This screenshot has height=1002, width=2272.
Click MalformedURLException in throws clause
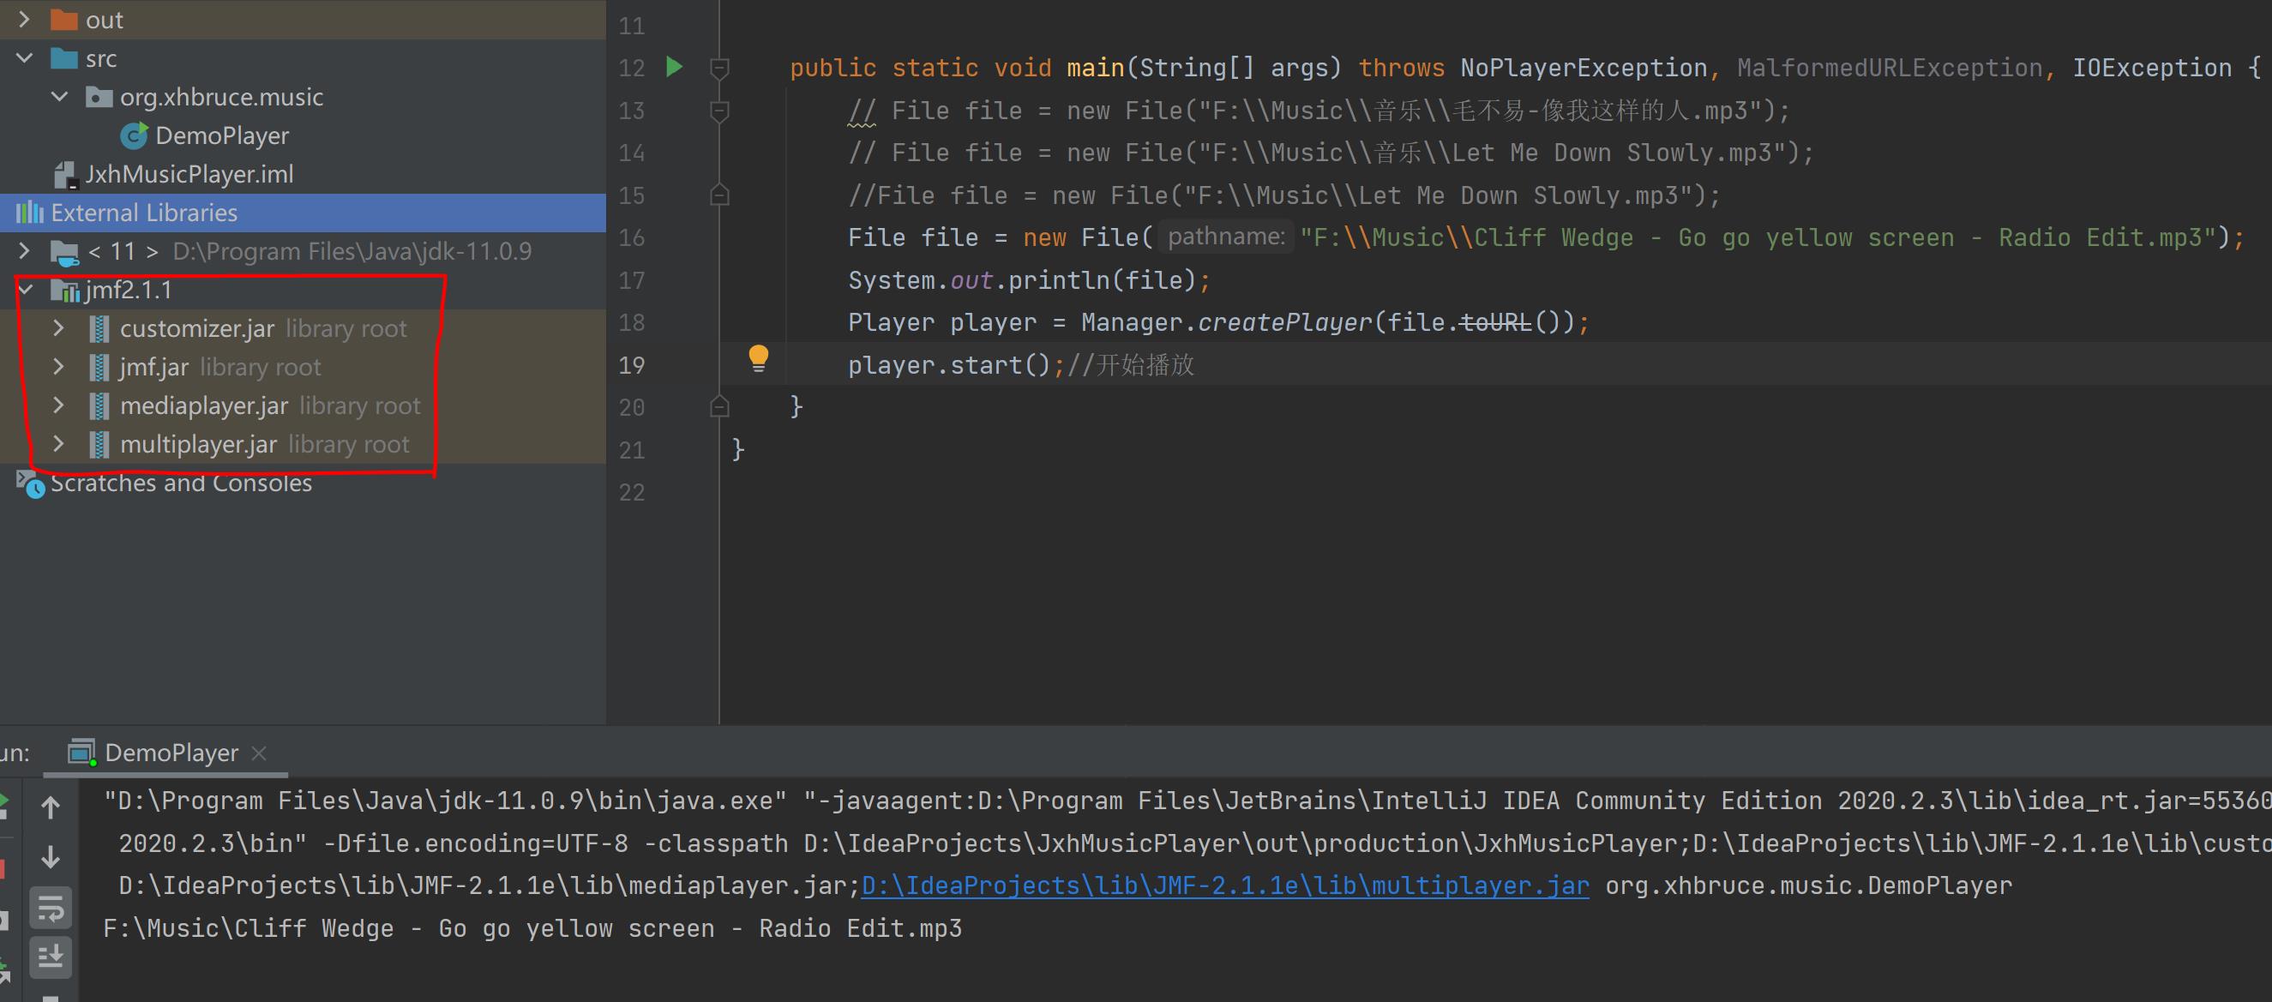tap(1890, 68)
